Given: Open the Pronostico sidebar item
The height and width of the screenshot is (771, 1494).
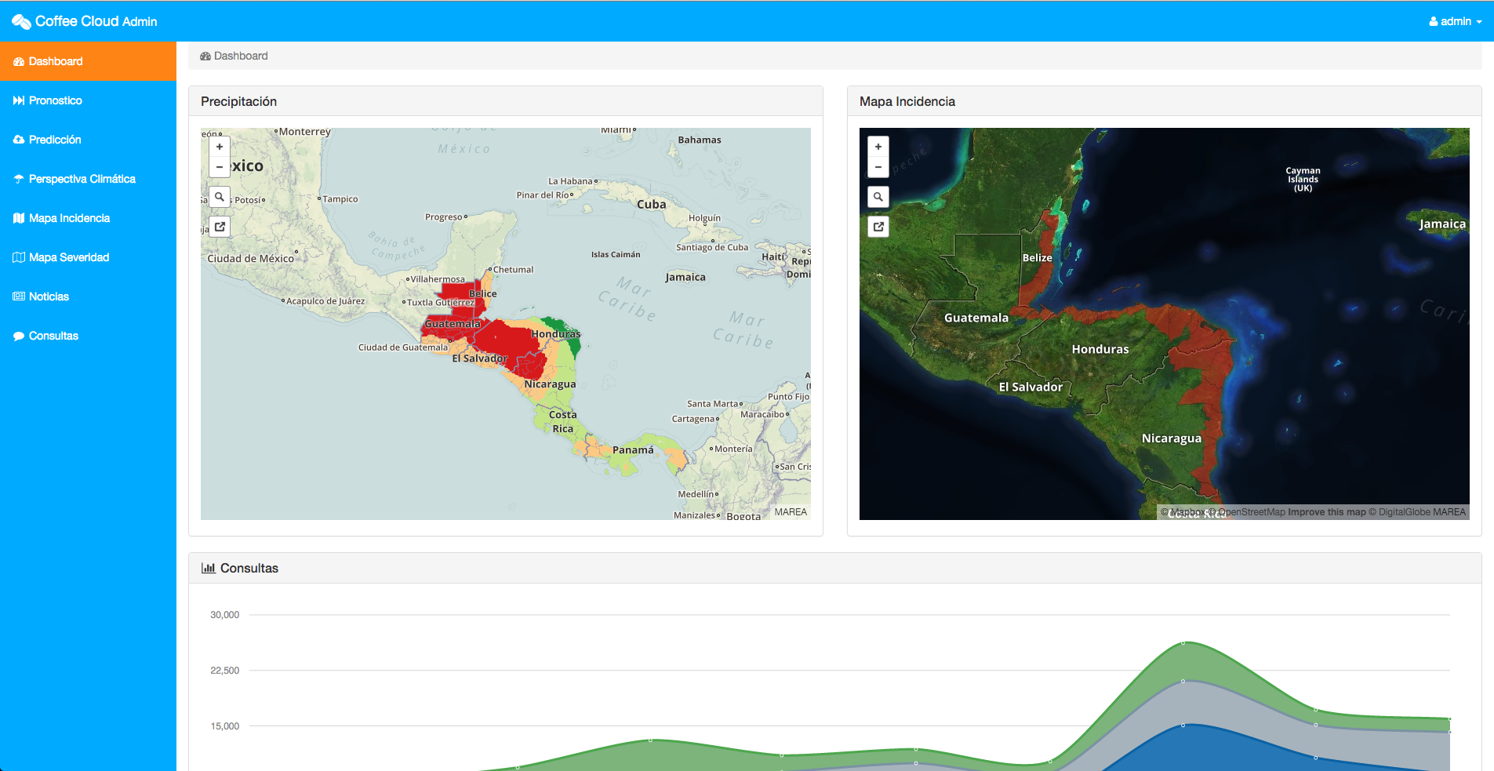Looking at the screenshot, I should point(55,100).
